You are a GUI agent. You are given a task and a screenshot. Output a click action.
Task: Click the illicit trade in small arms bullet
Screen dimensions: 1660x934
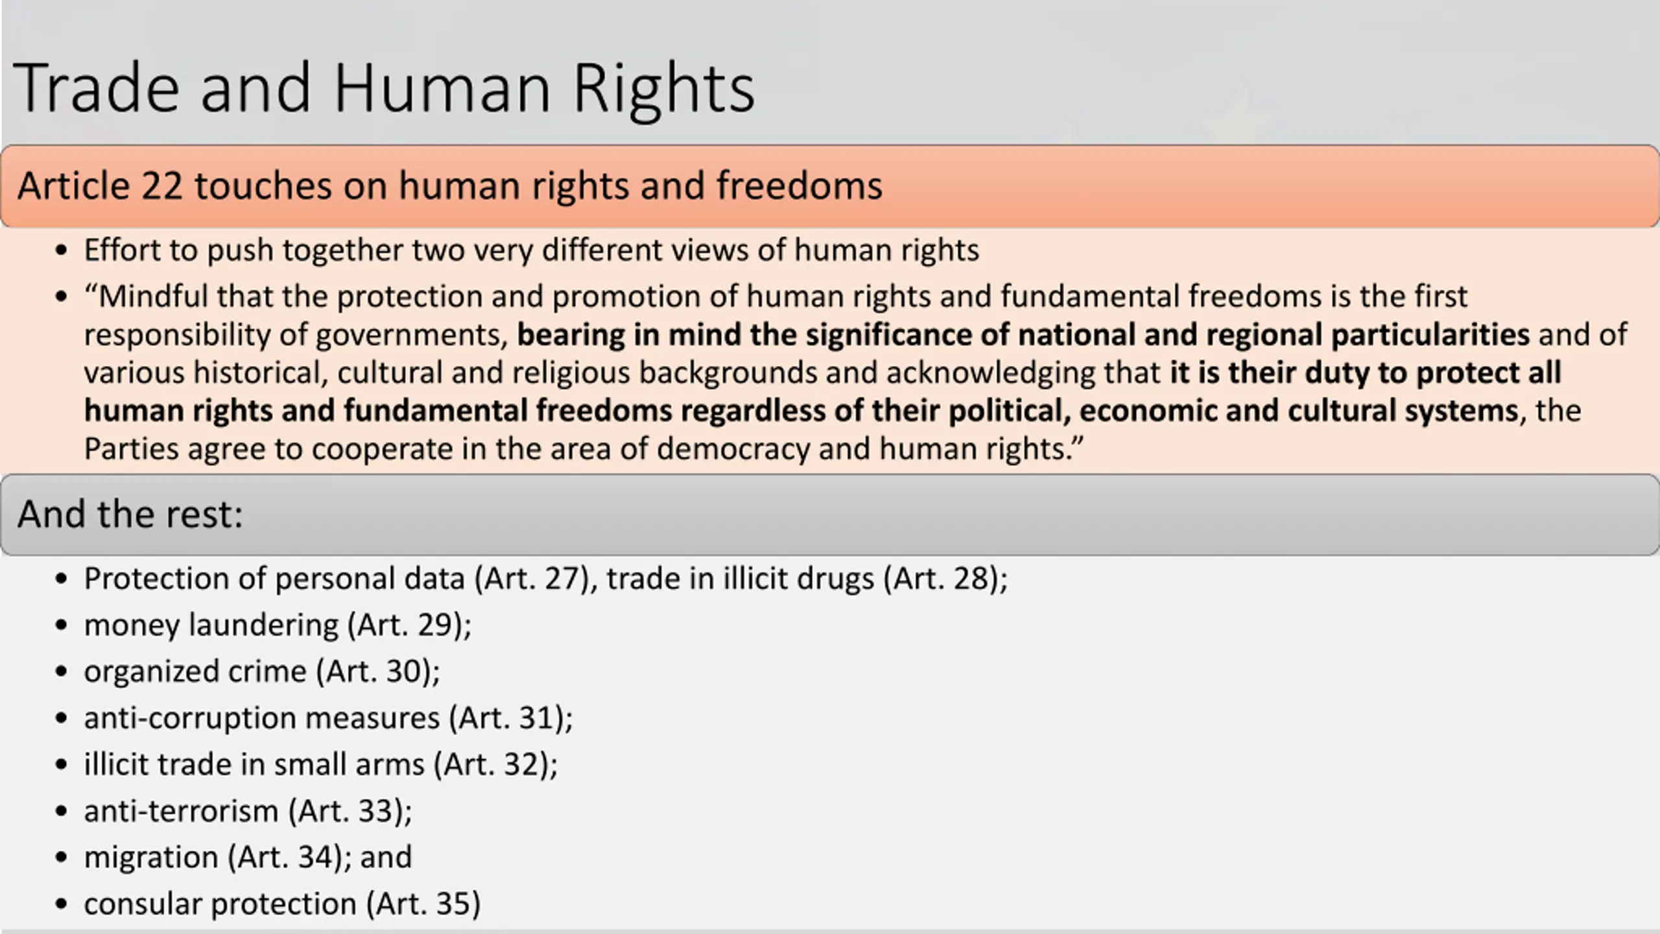coord(320,764)
